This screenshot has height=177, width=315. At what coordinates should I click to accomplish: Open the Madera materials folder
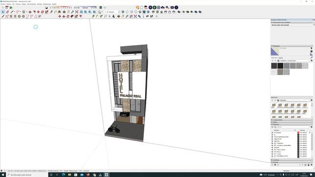[x=299, y=112]
